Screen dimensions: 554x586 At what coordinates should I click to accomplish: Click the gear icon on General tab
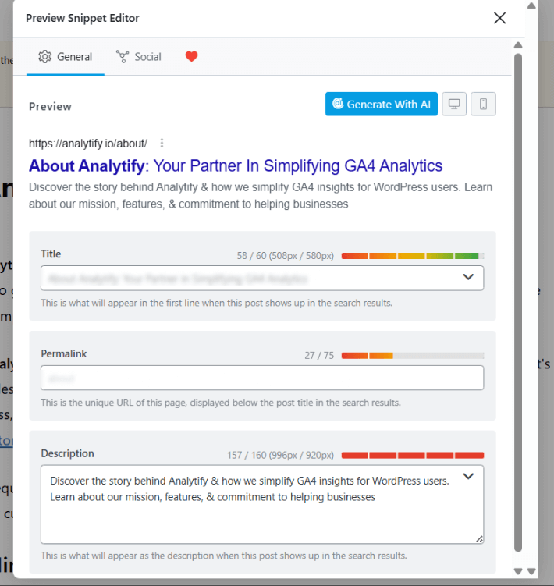click(x=44, y=57)
